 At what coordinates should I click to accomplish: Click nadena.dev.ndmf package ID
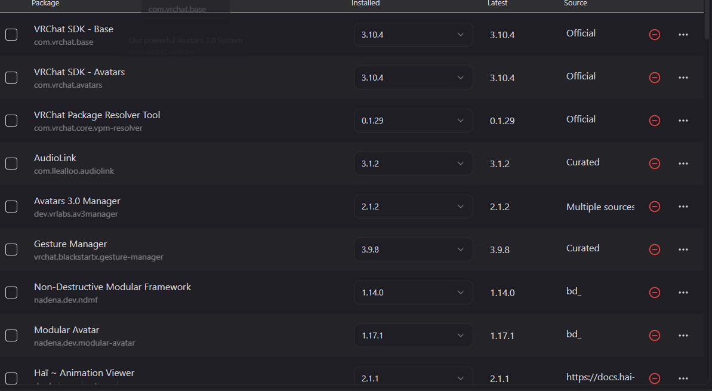point(66,300)
